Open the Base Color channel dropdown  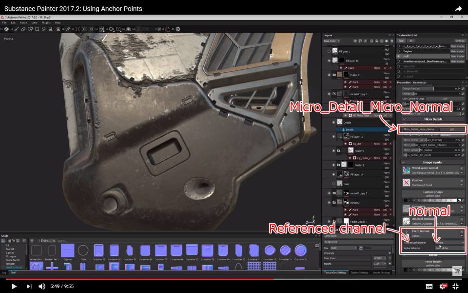pos(331,41)
